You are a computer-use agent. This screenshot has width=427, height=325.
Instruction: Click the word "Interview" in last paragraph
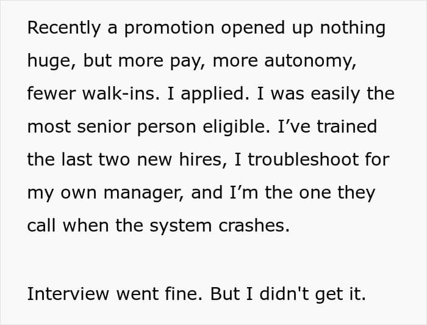[68, 294]
